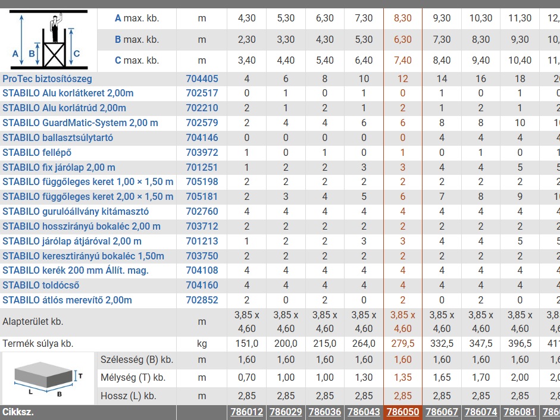Click the B max. kb. row label
The width and height of the screenshot is (560, 420).
pyautogui.click(x=137, y=40)
